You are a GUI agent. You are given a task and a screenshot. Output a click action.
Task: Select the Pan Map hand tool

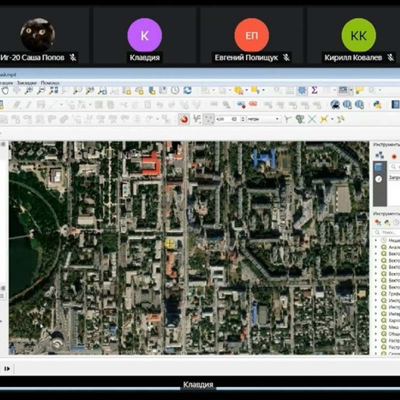[5, 90]
